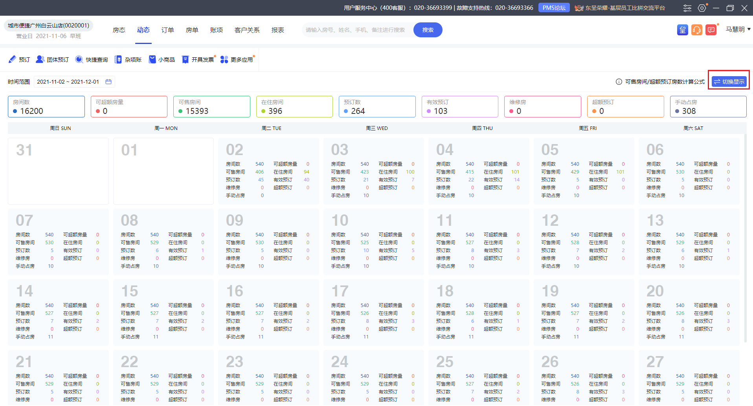The height and width of the screenshot is (406, 753).
Task: Click the 周六 SAT column header
Action: (693, 128)
